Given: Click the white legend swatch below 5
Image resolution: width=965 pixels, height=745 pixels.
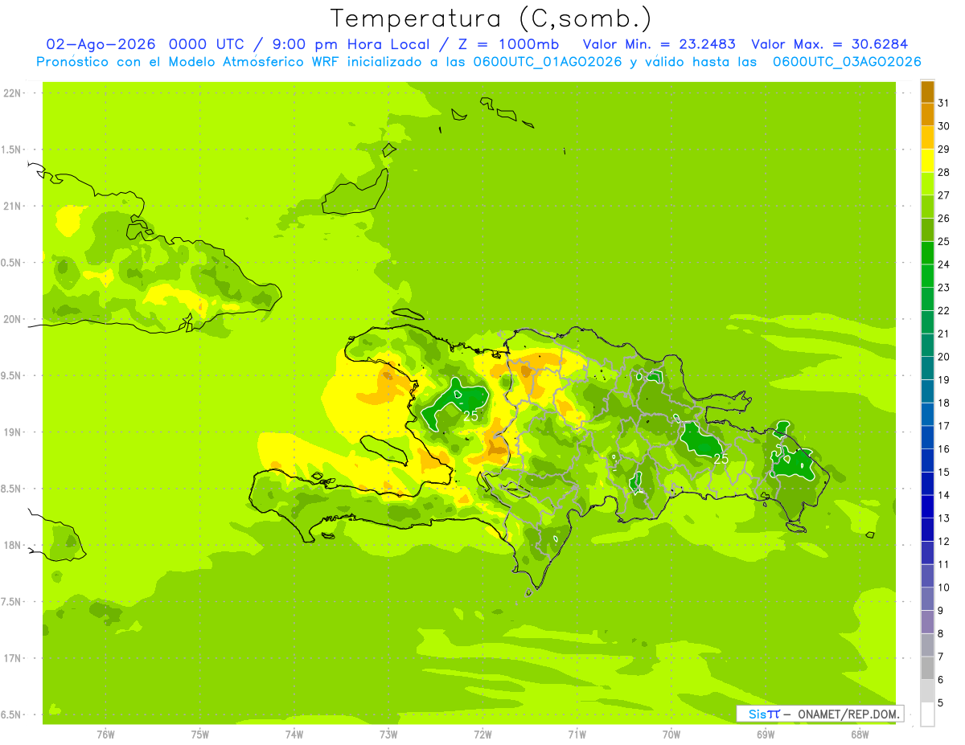Looking at the screenshot, I should pos(927,714).
